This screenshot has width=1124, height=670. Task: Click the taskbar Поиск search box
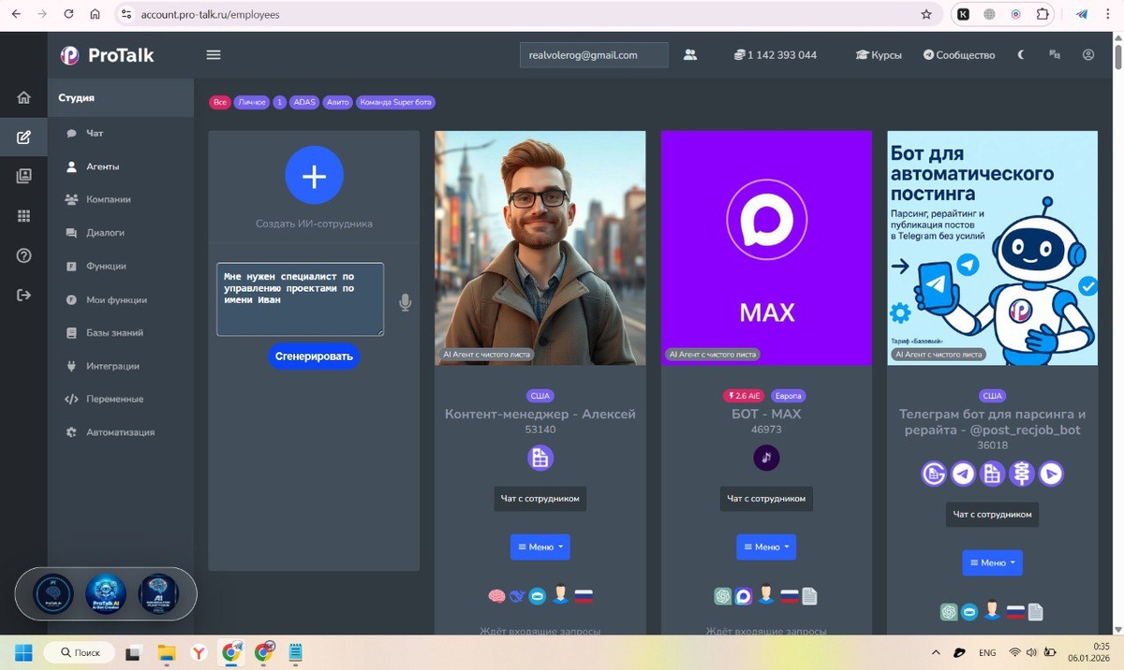pyautogui.click(x=80, y=652)
